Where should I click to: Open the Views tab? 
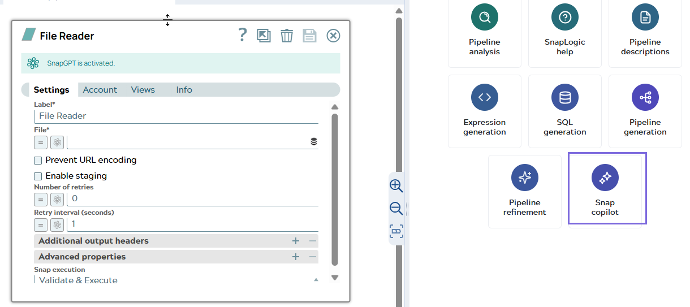pyautogui.click(x=143, y=90)
